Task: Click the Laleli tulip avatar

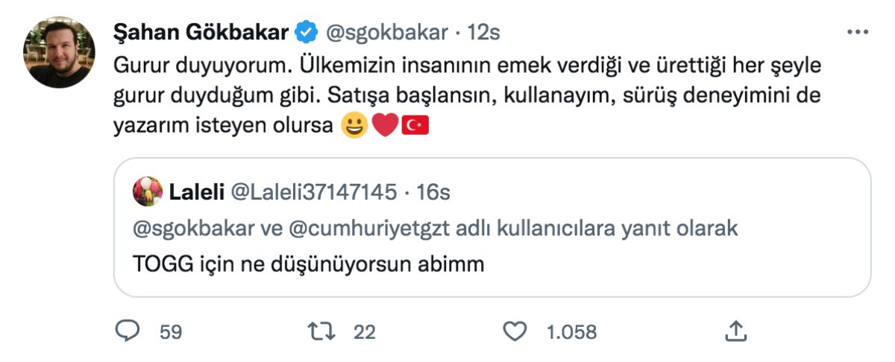Action: pos(148,192)
